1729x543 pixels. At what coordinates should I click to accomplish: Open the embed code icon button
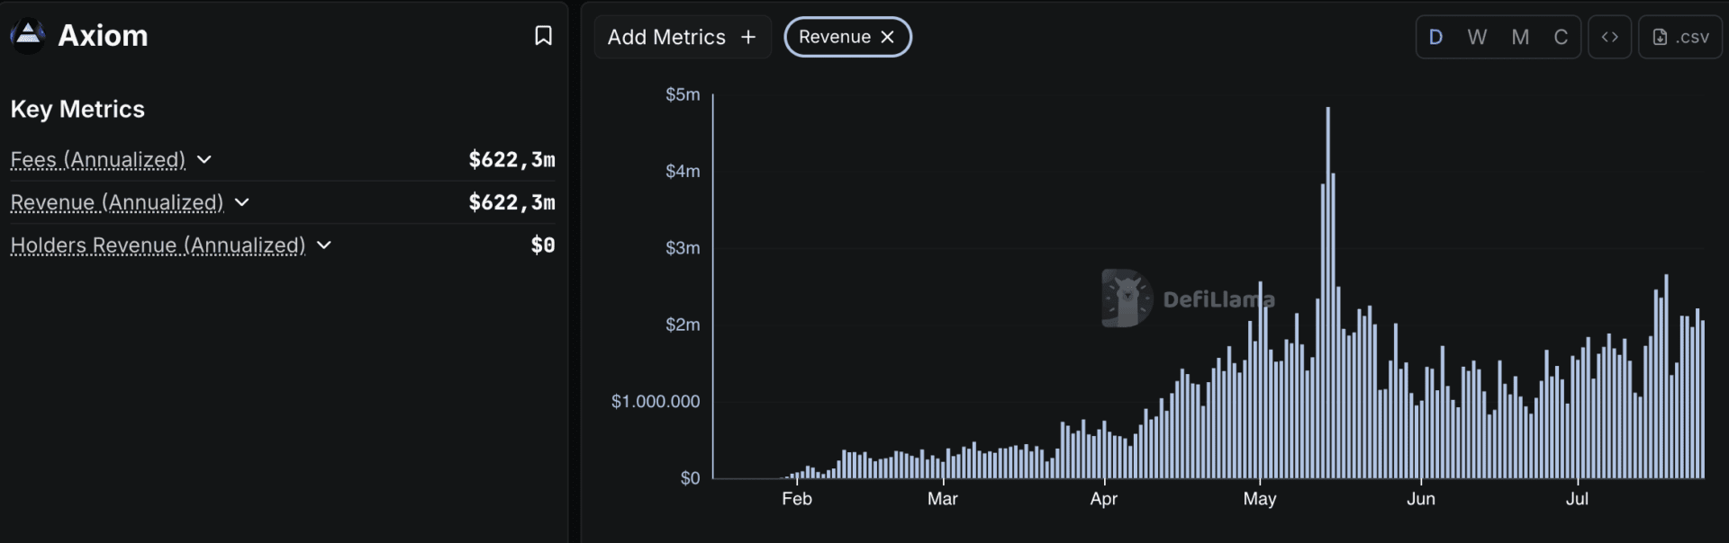(x=1609, y=37)
